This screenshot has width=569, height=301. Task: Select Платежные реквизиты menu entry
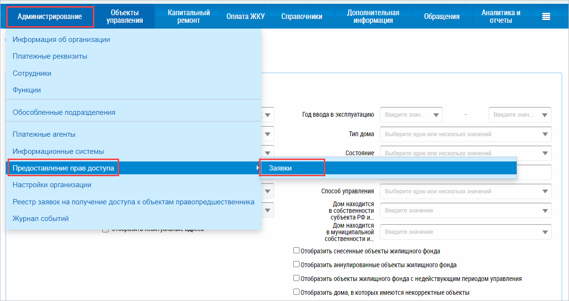click(x=133, y=56)
